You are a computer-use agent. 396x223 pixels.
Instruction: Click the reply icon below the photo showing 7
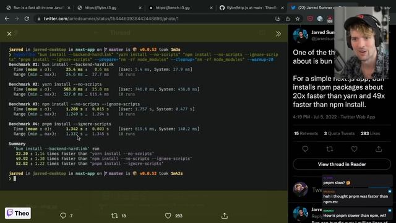pyautogui.click(x=63, y=216)
